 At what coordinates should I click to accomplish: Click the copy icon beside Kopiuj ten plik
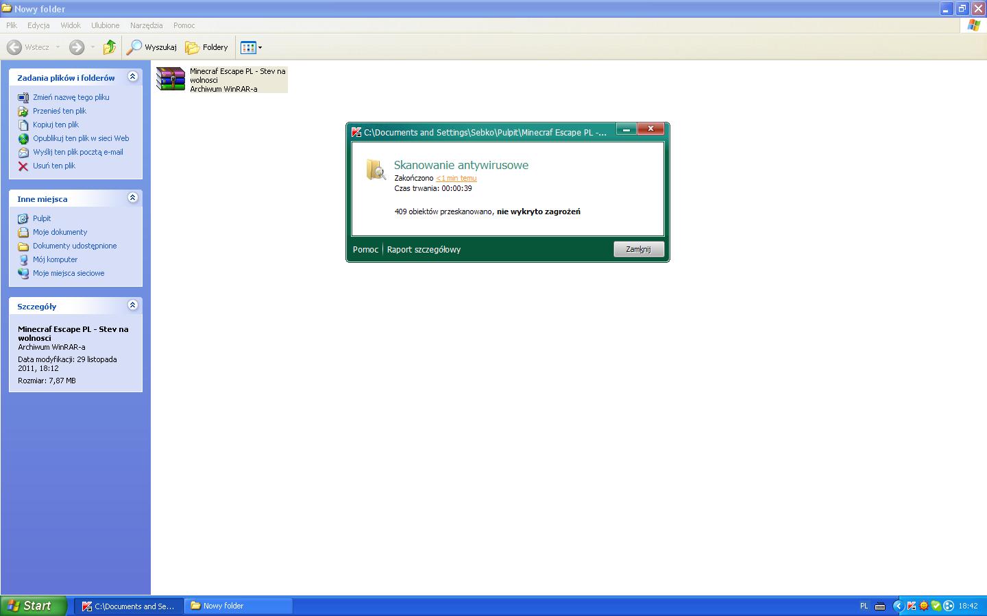[x=23, y=125]
